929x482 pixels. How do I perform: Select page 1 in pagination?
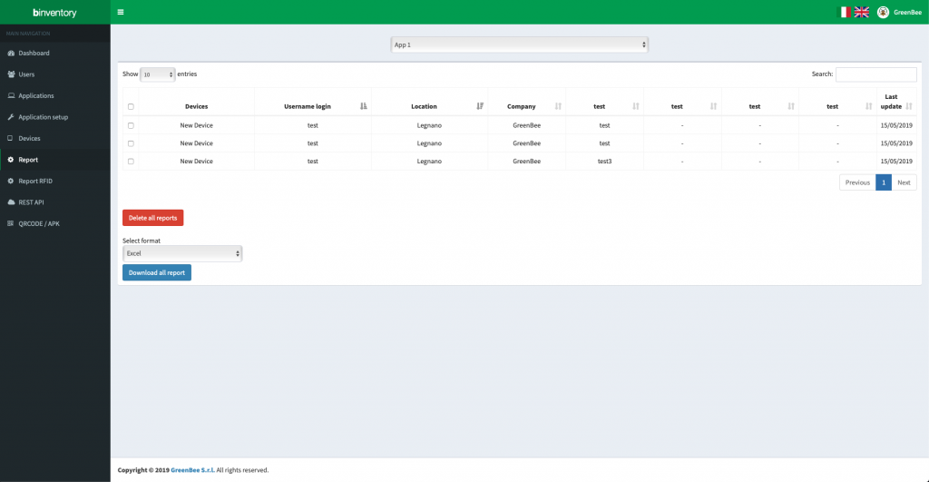pyautogui.click(x=884, y=182)
